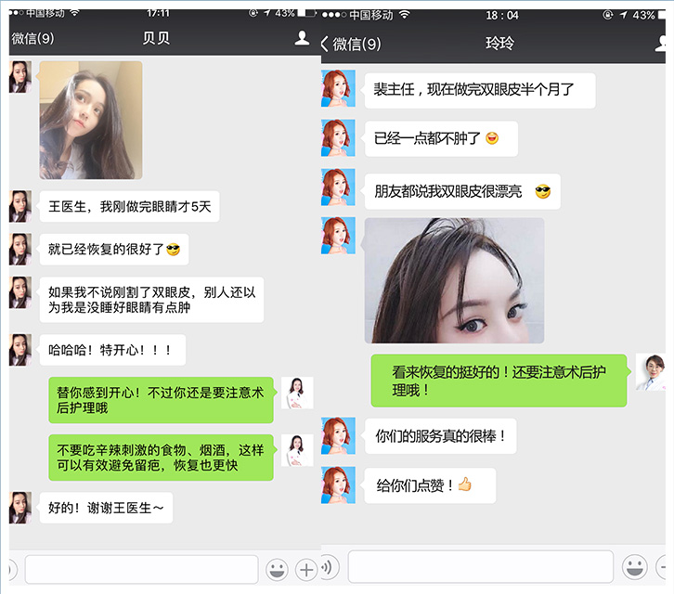Tap the plus button in 贝贝 chat
Viewport: 674px width, 594px height.
pyautogui.click(x=306, y=569)
